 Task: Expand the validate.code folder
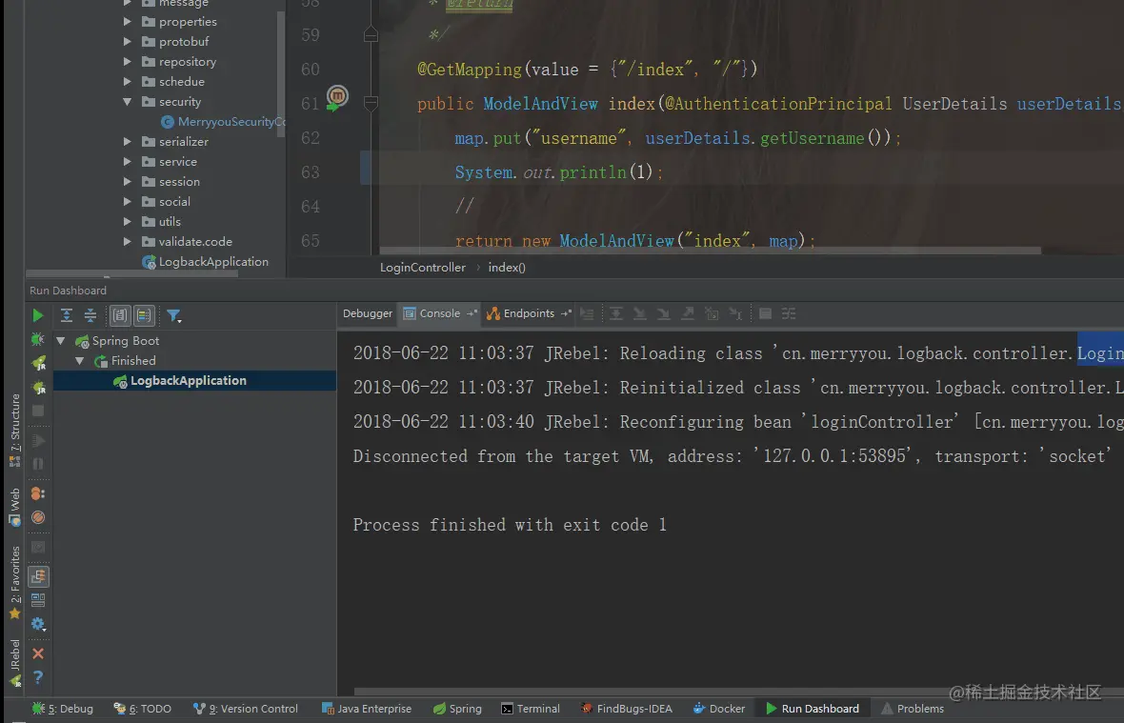pyautogui.click(x=127, y=242)
